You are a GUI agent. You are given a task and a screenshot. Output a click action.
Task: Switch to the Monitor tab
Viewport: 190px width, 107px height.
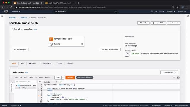32,64
